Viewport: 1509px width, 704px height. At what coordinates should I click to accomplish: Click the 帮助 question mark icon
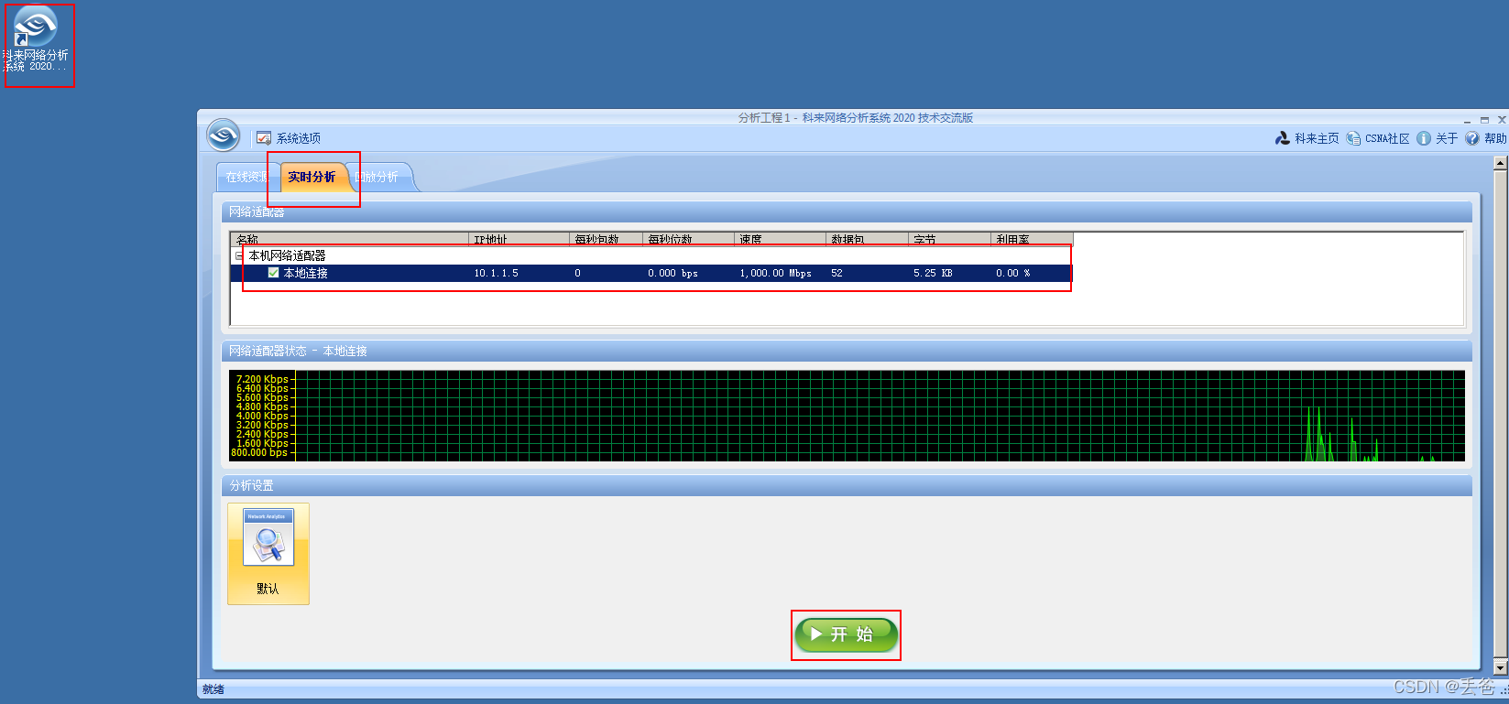tap(1472, 138)
